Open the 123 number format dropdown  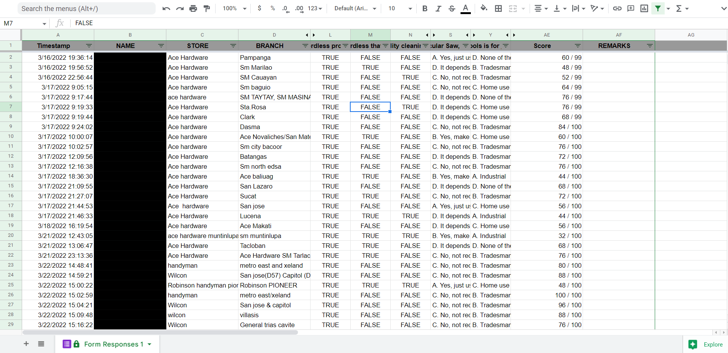click(x=315, y=8)
